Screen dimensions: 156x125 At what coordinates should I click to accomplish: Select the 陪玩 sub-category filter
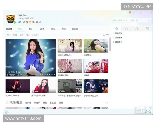point(28,35)
